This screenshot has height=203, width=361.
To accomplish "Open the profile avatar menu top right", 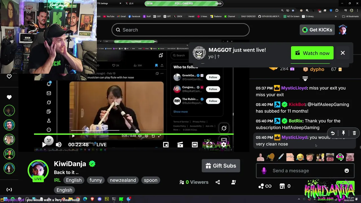I will tap(343, 30).
